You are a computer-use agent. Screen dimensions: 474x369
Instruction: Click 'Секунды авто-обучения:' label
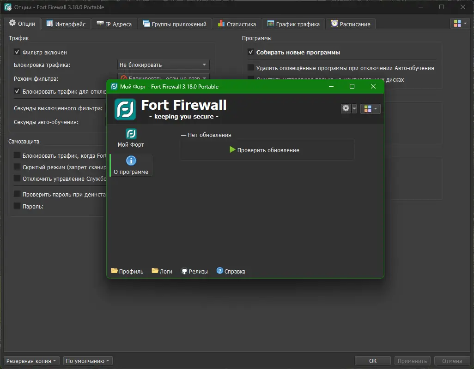click(x=46, y=122)
